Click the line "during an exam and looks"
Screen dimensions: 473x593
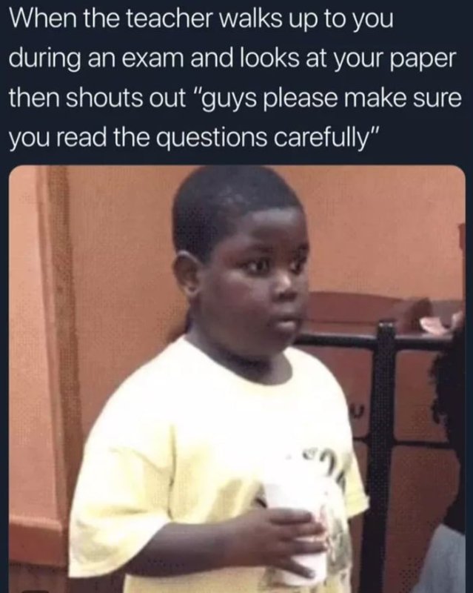coord(233,59)
